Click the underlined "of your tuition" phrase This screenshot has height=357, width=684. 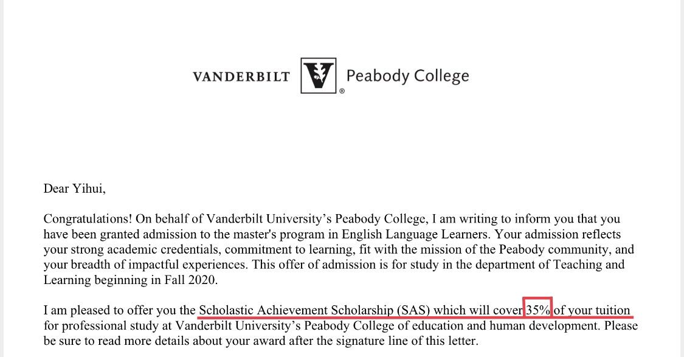[x=592, y=310]
